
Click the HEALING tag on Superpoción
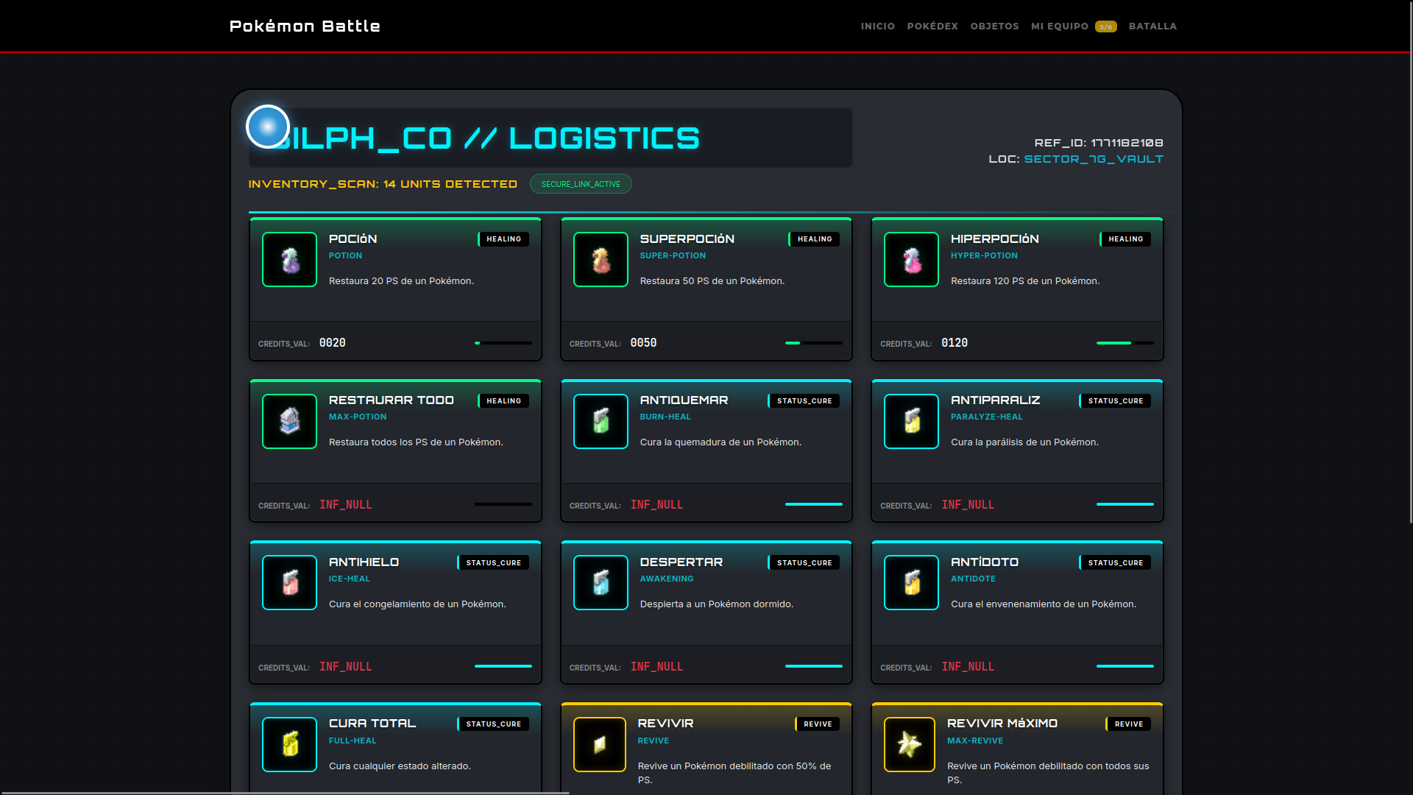[x=815, y=239]
